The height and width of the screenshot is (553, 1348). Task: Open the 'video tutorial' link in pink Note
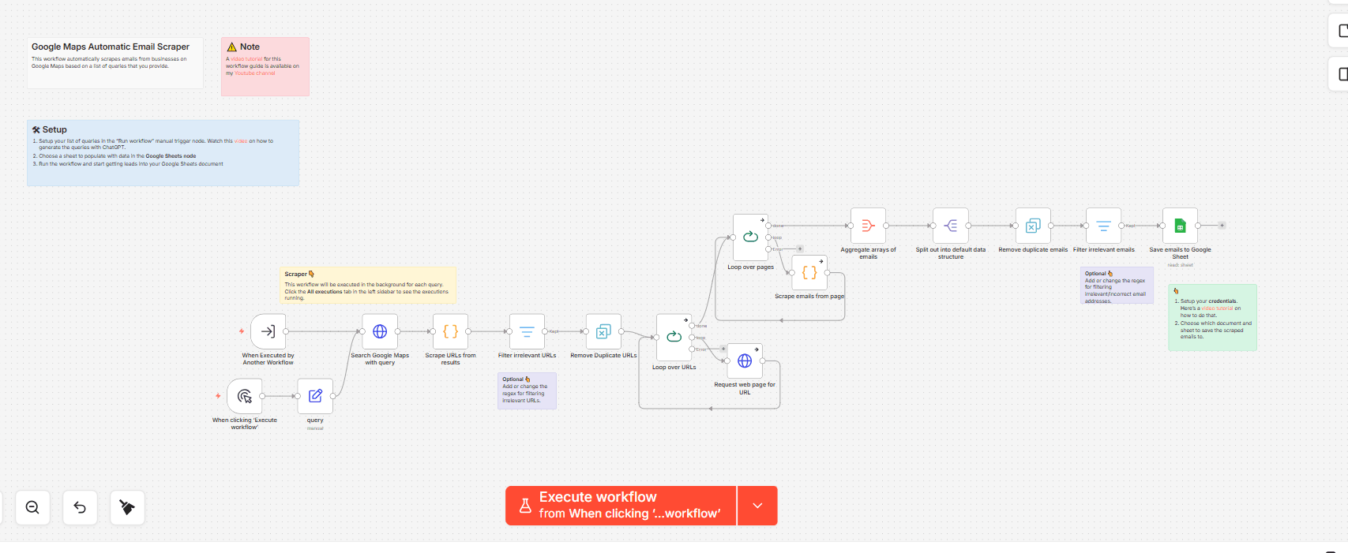point(246,59)
